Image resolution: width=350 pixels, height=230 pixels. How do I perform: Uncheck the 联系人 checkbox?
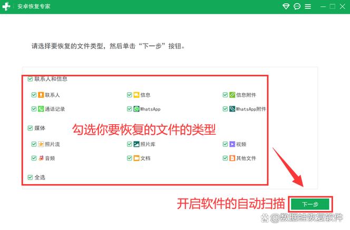coord(34,95)
